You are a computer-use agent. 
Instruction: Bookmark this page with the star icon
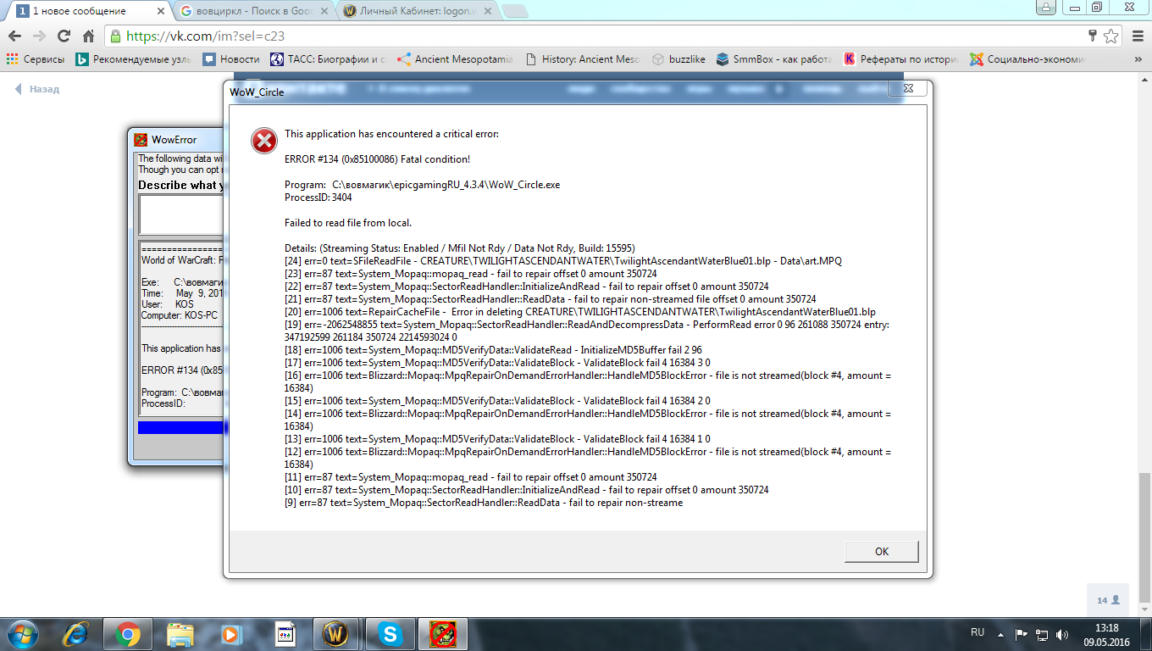[x=1112, y=36]
